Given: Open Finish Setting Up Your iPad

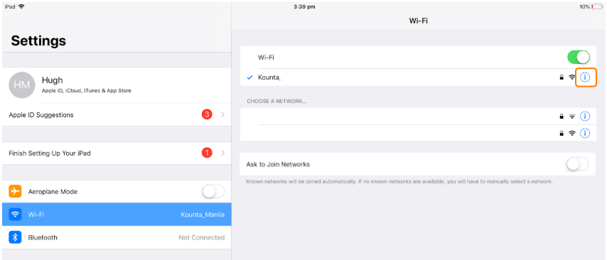Looking at the screenshot, I should point(117,153).
